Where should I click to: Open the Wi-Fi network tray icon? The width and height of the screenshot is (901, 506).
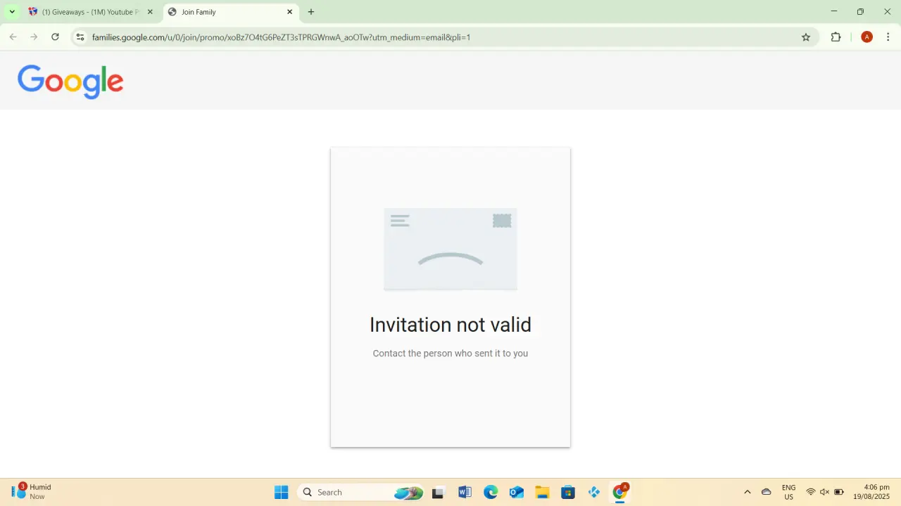[x=811, y=492]
